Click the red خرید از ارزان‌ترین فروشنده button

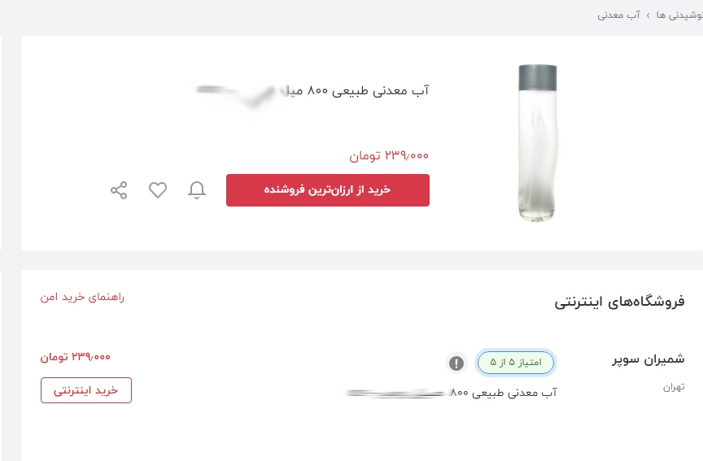coord(327,190)
